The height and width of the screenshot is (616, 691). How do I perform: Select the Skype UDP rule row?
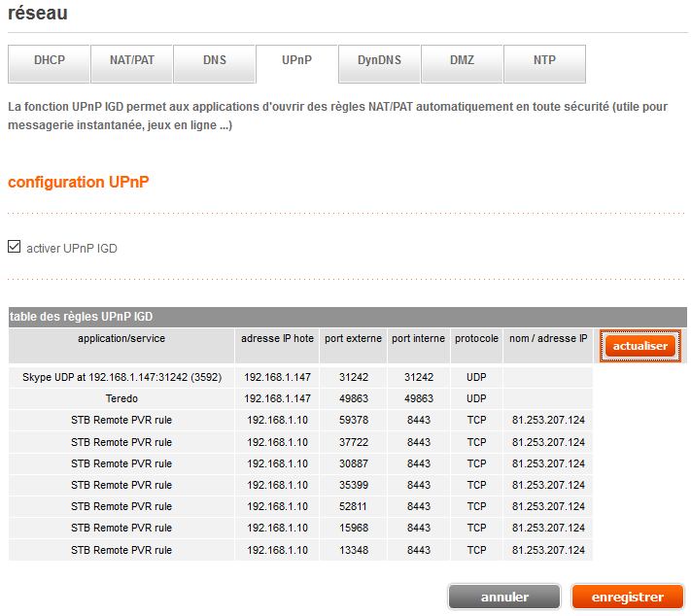click(x=121, y=377)
